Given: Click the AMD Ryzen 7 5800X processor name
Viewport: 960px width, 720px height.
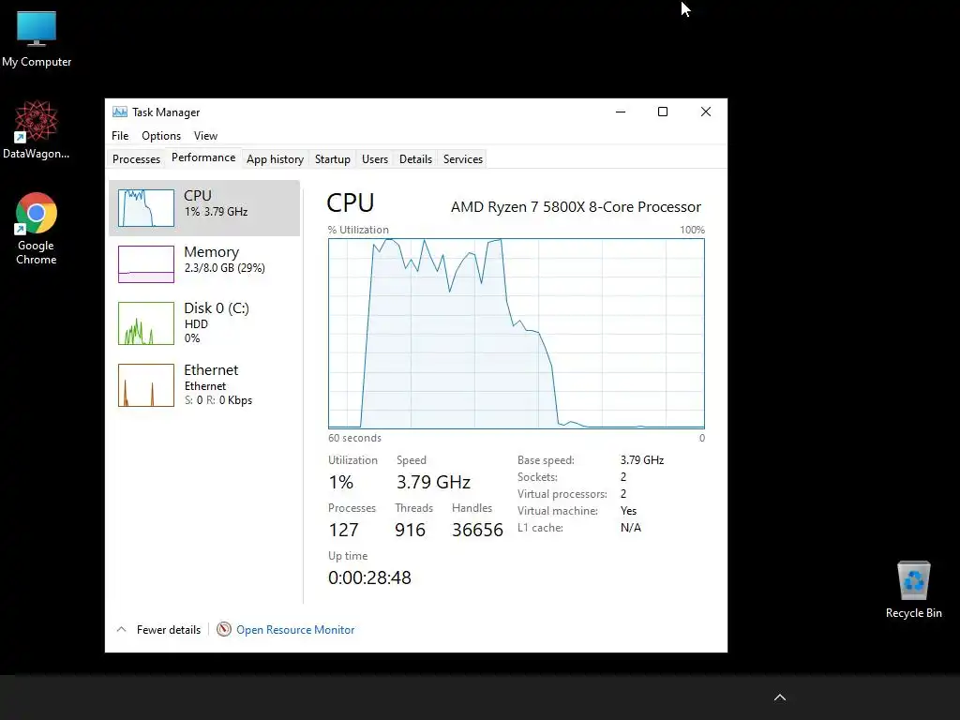Looking at the screenshot, I should 576,207.
